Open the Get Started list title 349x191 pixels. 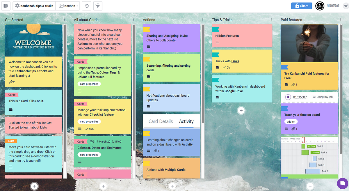[x=14, y=20]
